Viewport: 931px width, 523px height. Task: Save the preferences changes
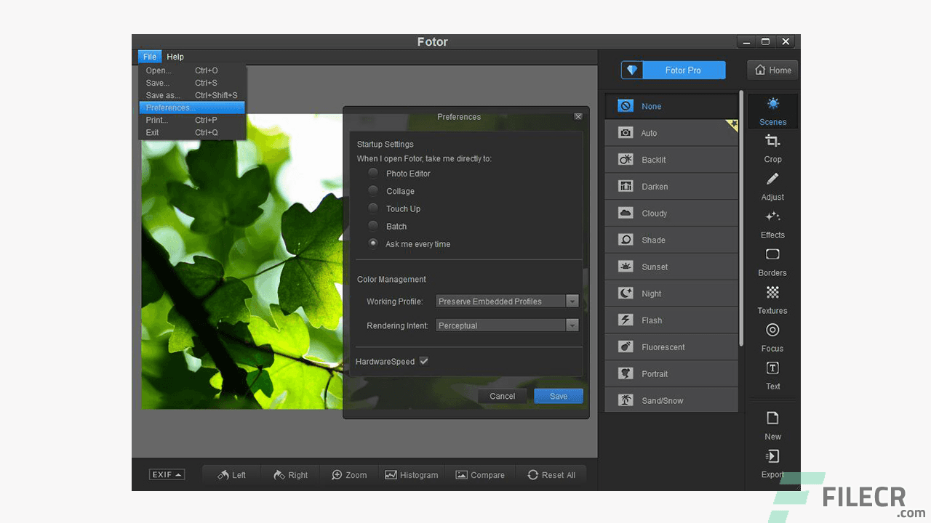coord(558,396)
